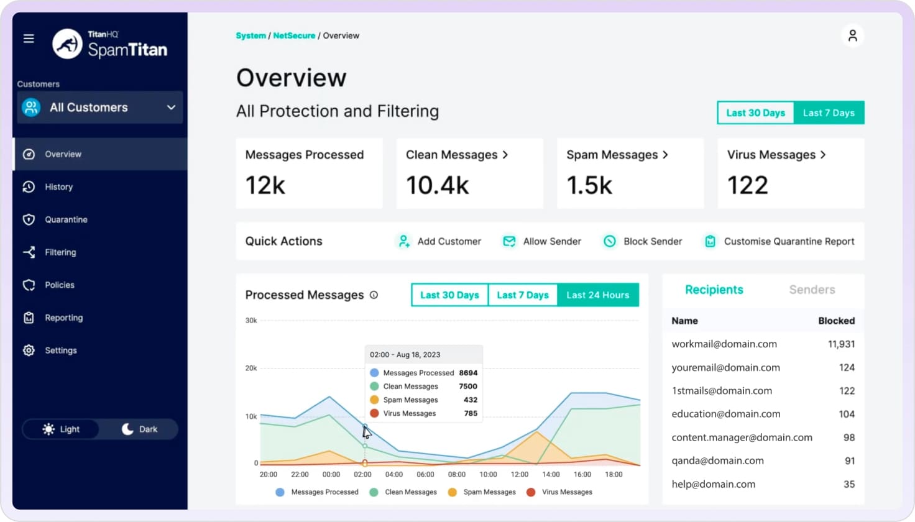The image size is (915, 522).
Task: Switch to Light theme mode
Action: tap(61, 429)
